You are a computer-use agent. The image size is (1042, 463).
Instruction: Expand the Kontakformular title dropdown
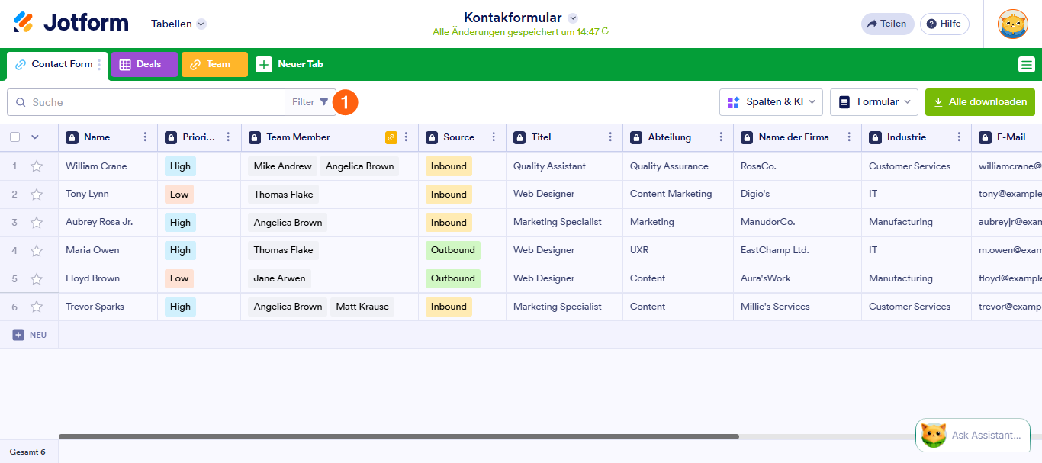573,18
